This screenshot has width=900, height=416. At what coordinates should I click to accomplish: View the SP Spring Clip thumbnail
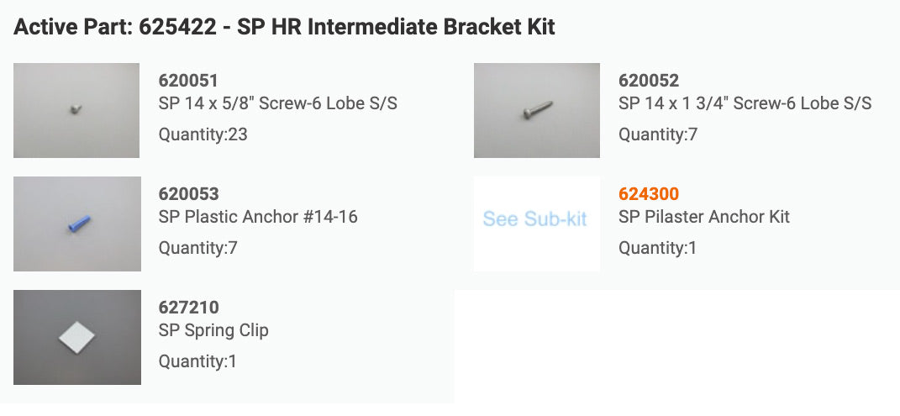(x=77, y=337)
